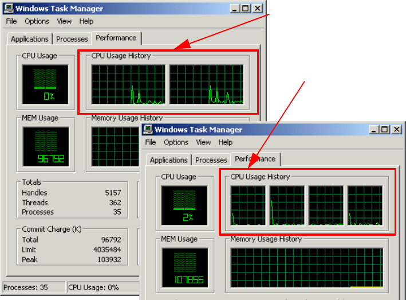Minimize the front Task Manager window
The image size is (406, 300).
click(373, 130)
